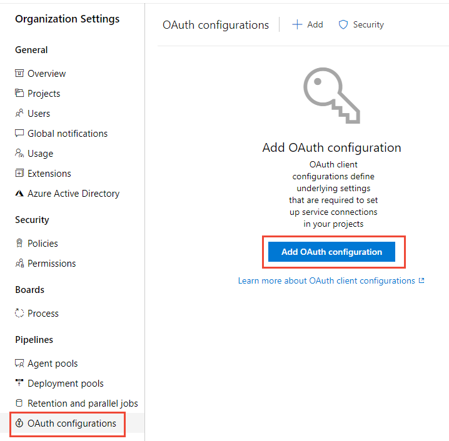Image resolution: width=449 pixels, height=441 pixels.
Task: Click the blue Add OAuth configuration button
Action: tap(331, 252)
